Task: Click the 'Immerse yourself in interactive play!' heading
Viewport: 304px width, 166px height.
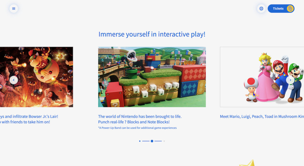Action: 152,34
